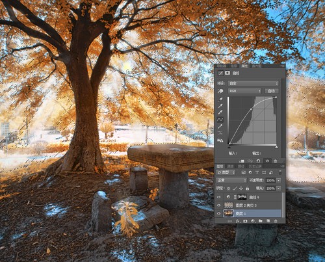Viewport: 325px width, 262px height.
Task: Select the layer mask icon in Properties
Action: [x=227, y=73]
